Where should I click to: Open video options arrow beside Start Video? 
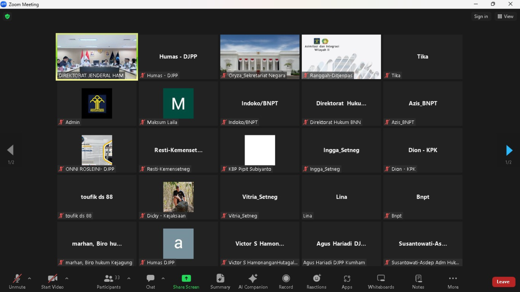[67, 278]
